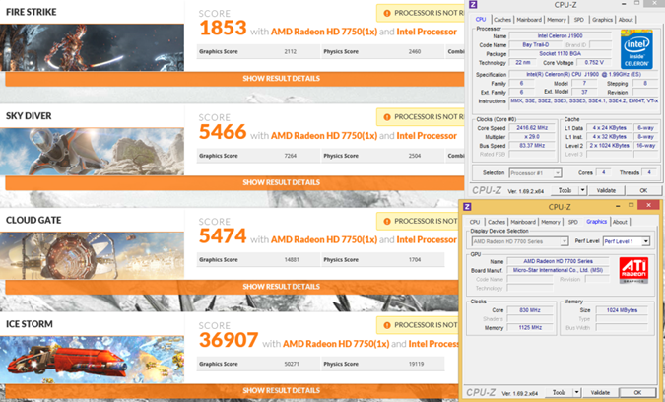The height and width of the screenshot is (402, 665).
Task: Click the CPU-Z app icon in the lower window title bar
Action: pos(467,207)
